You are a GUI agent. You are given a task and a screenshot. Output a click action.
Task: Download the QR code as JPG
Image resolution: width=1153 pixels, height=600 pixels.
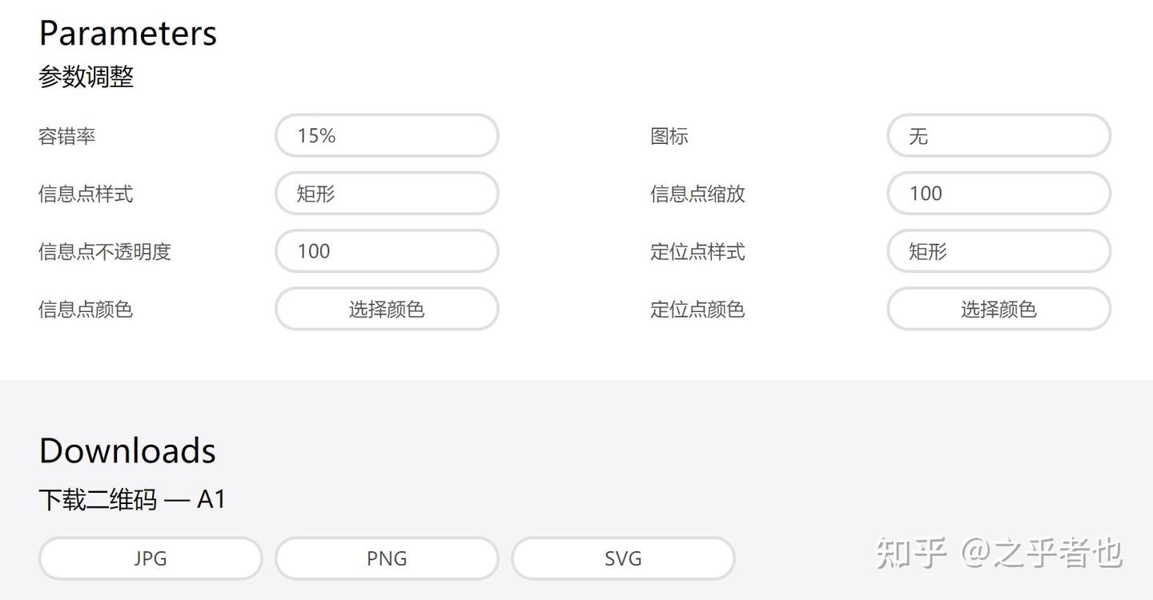[151, 558]
